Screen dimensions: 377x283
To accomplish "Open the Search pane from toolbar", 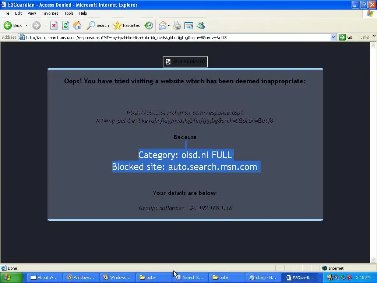I will tap(98, 25).
